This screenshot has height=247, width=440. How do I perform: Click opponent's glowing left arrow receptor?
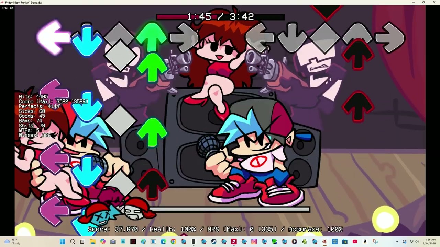54,37
